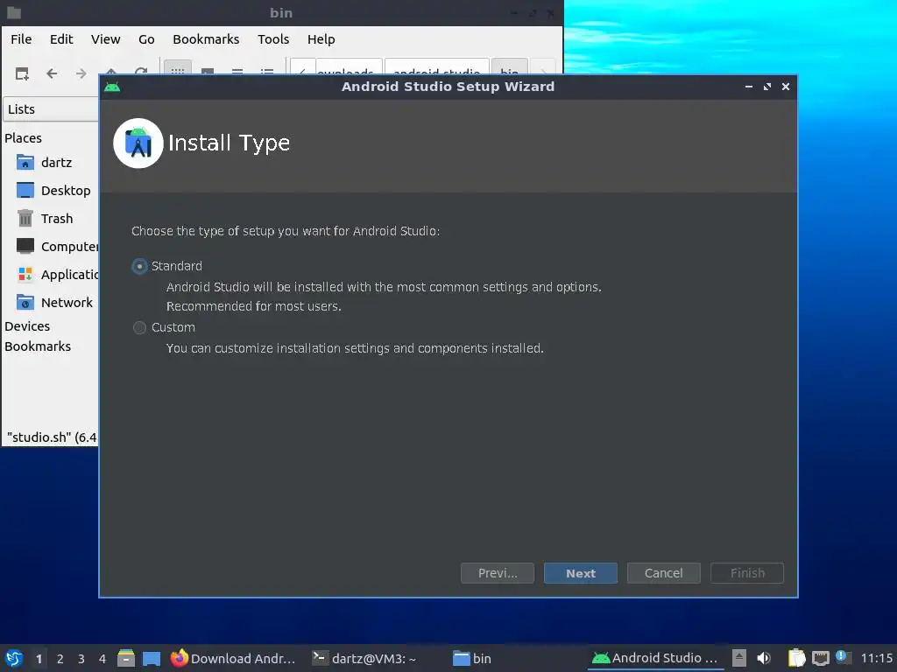Click the back arrow in file manager toolbar
The image size is (897, 672).
point(52,73)
